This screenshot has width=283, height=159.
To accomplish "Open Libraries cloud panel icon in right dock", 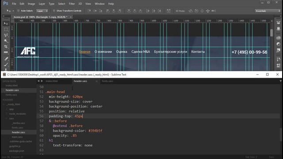I will coord(278,38).
